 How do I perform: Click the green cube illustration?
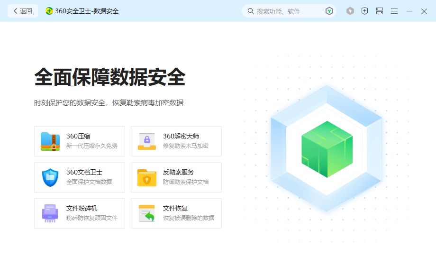click(327, 149)
